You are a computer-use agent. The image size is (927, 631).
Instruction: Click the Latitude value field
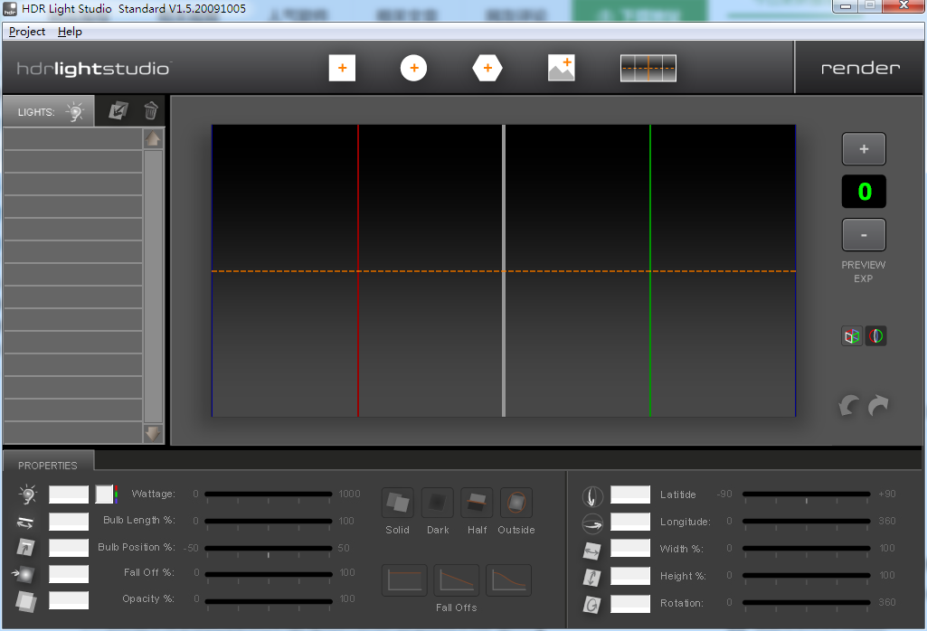coord(630,494)
